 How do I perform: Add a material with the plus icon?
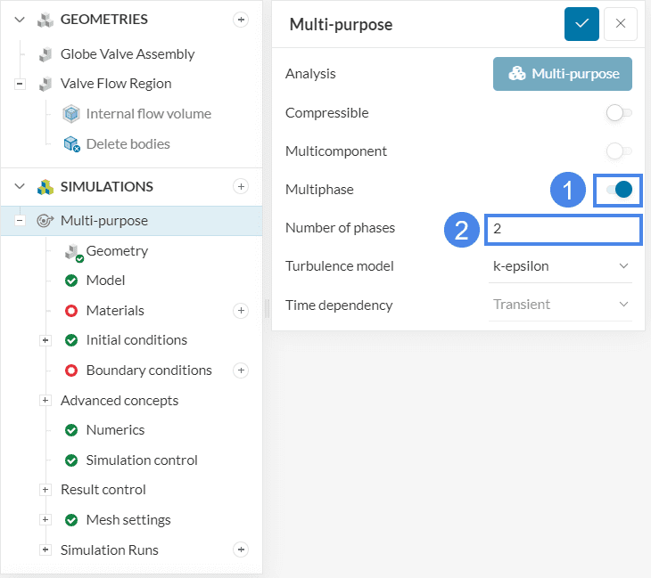pos(241,311)
